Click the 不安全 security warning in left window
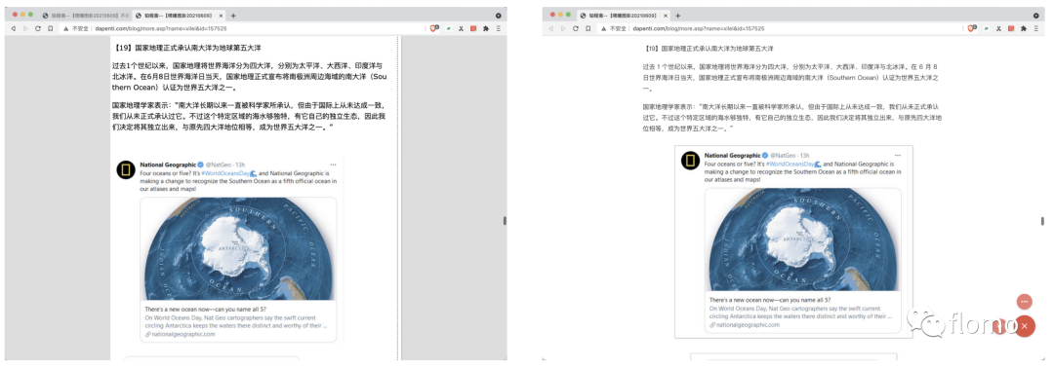The width and height of the screenshot is (1054, 368). pos(77,29)
